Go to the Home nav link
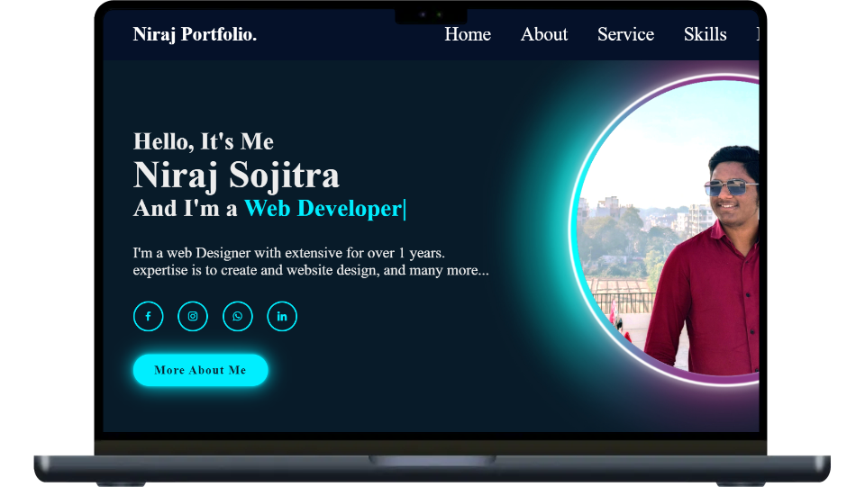The image size is (865, 487). coord(468,34)
